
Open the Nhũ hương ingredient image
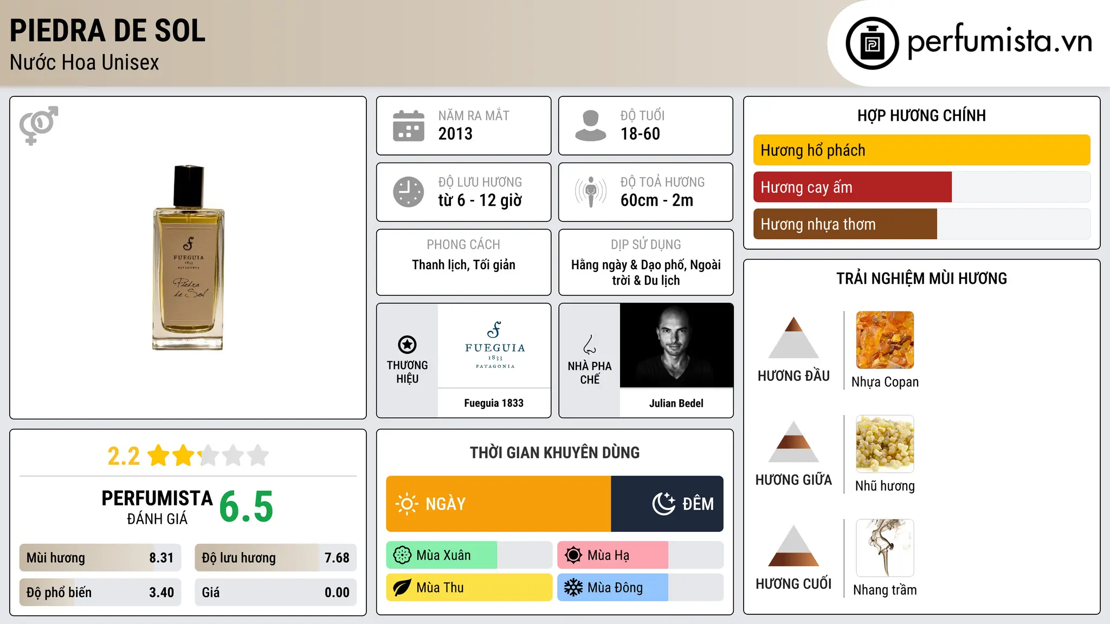pyautogui.click(x=885, y=444)
